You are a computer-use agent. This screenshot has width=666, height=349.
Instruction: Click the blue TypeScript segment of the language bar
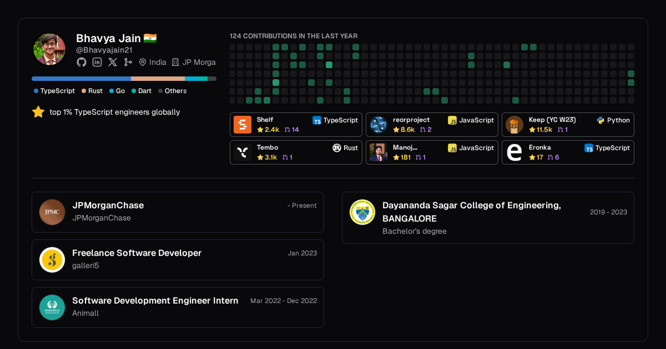click(81, 79)
